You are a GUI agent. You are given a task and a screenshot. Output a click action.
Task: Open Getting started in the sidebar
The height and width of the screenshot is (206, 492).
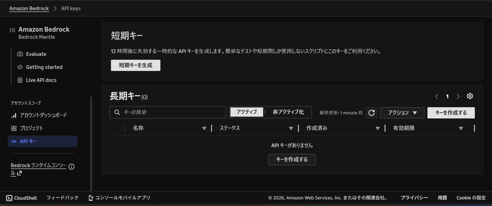[44, 67]
